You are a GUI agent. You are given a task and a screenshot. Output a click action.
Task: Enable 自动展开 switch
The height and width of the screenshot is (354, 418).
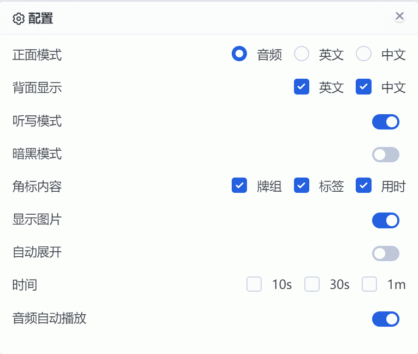pos(386,253)
